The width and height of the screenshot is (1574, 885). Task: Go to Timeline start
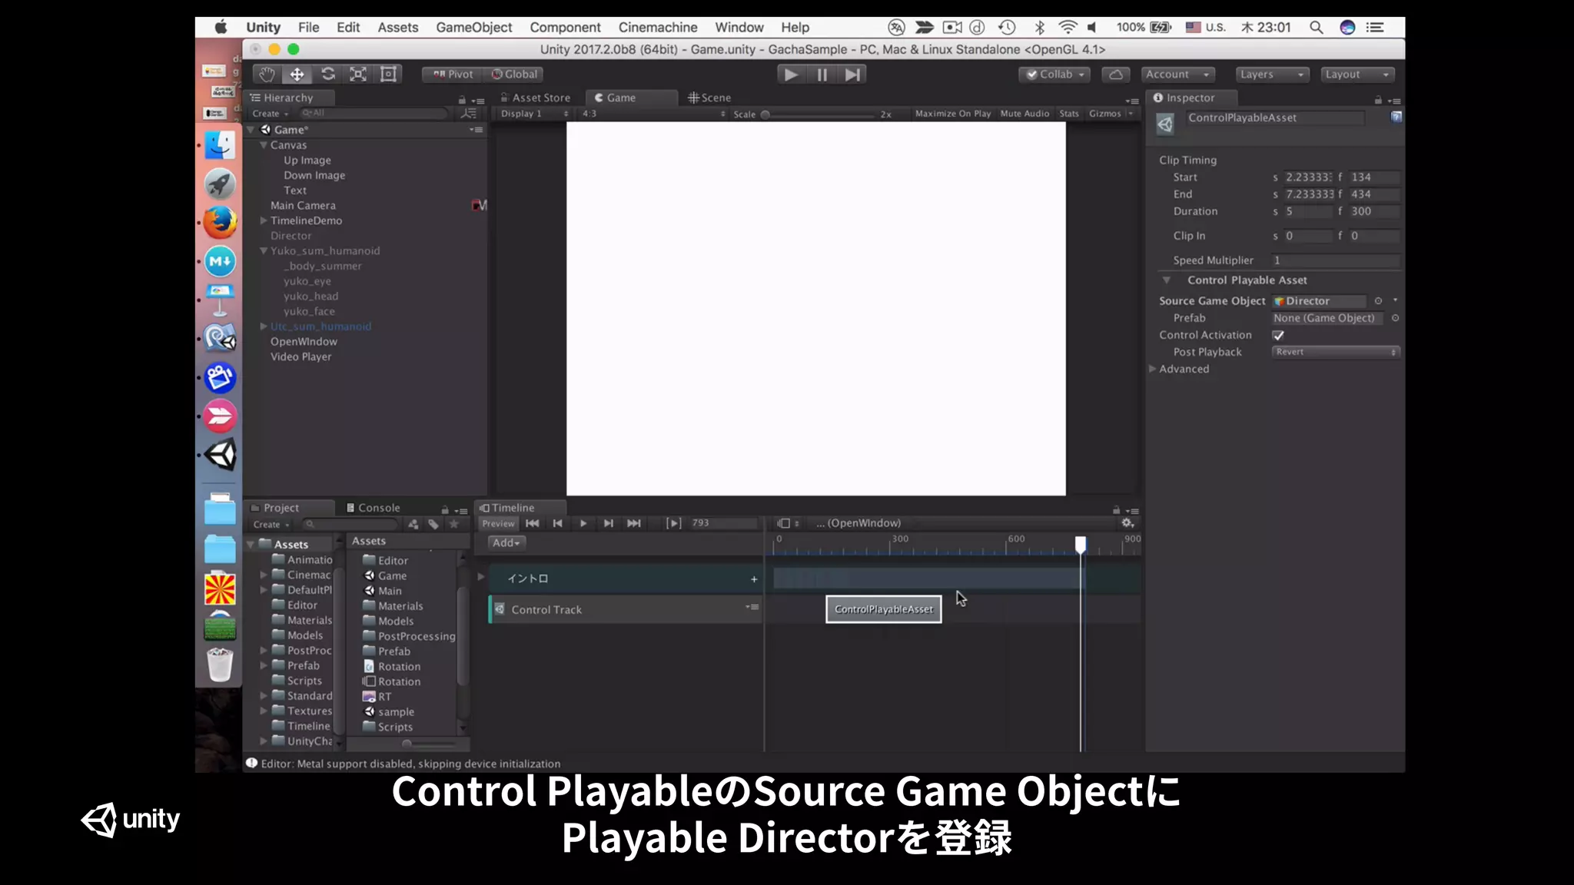coord(532,523)
